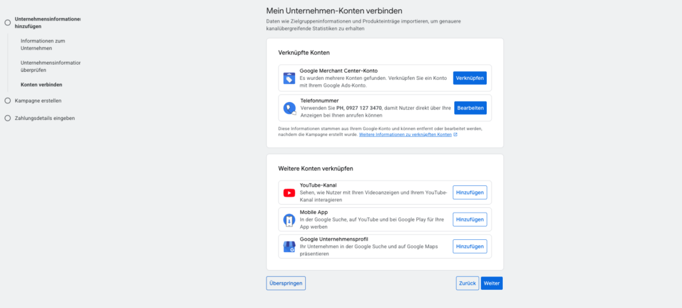682x308 pixels.
Task: Click the Mobile App icon
Action: tap(289, 220)
